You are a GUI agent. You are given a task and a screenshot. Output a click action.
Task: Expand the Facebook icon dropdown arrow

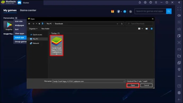[x=121, y=12]
